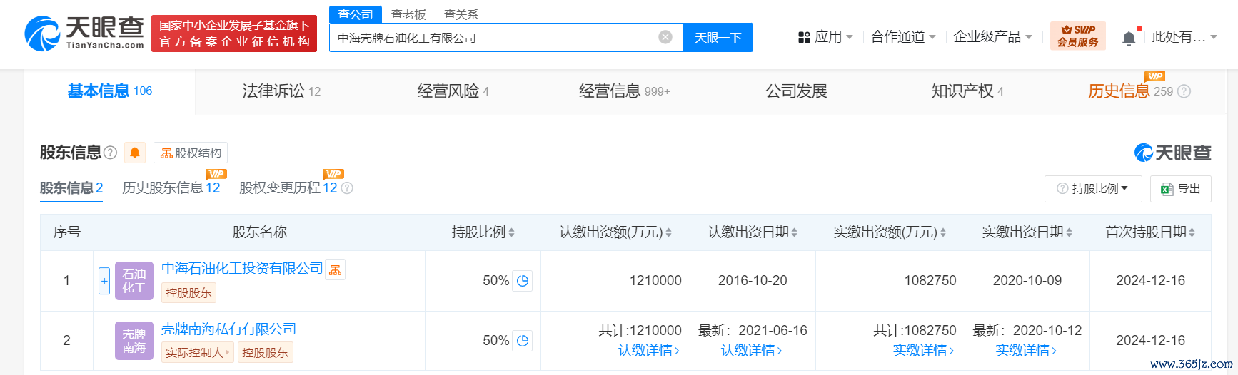Open the 中海石油化工投资有限公司 link
The image size is (1238, 375).
tap(242, 269)
